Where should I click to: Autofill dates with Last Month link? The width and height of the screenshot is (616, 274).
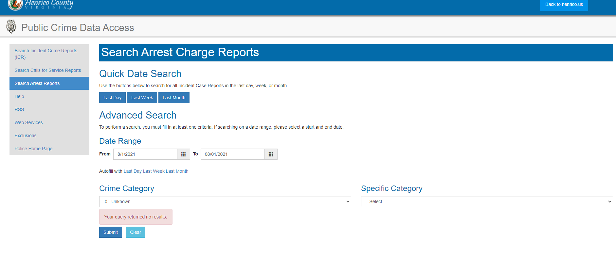(177, 171)
